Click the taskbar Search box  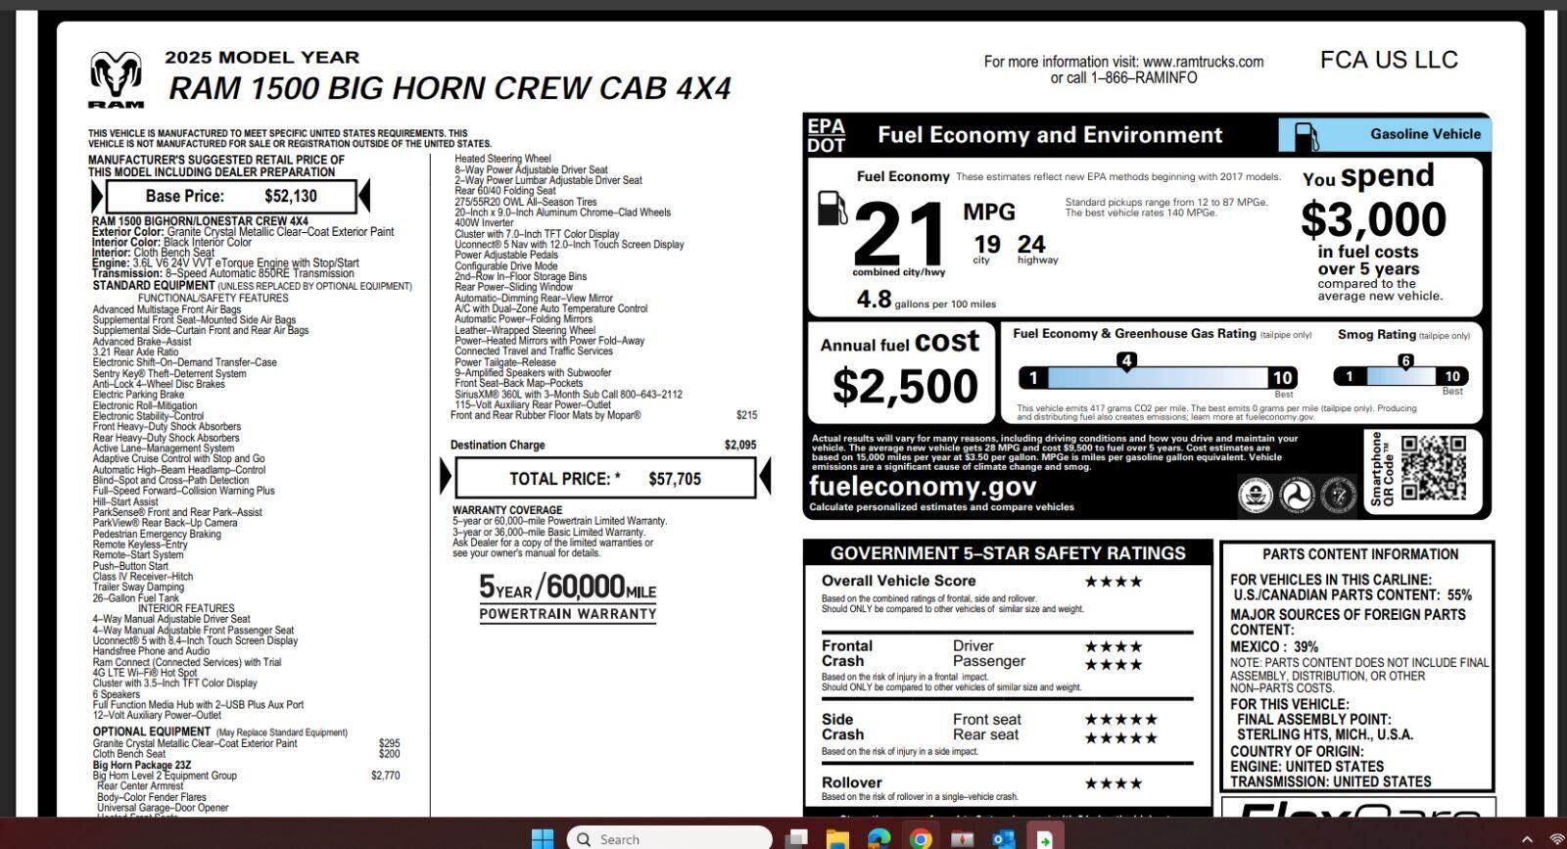tap(670, 838)
